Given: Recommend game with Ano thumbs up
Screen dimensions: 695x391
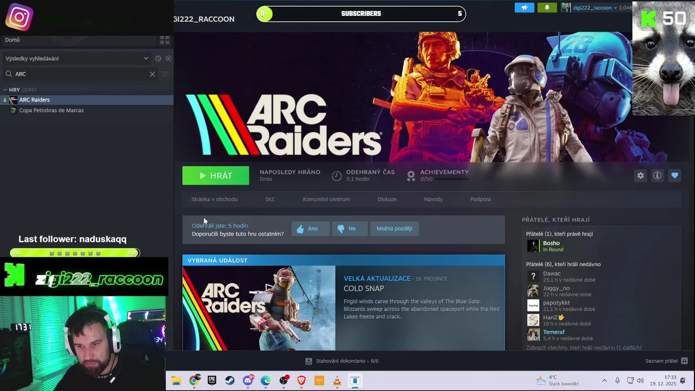Looking at the screenshot, I should (x=311, y=229).
